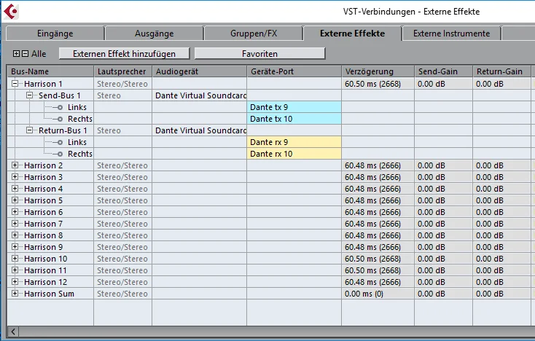Click Stereo speaker cell of Send-Bus 1
The image size is (535, 341).
[122, 95]
